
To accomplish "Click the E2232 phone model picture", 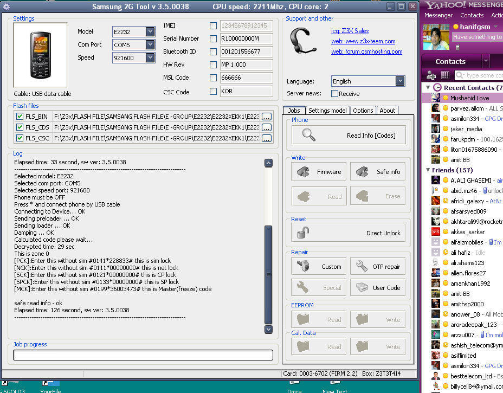I will (41, 55).
